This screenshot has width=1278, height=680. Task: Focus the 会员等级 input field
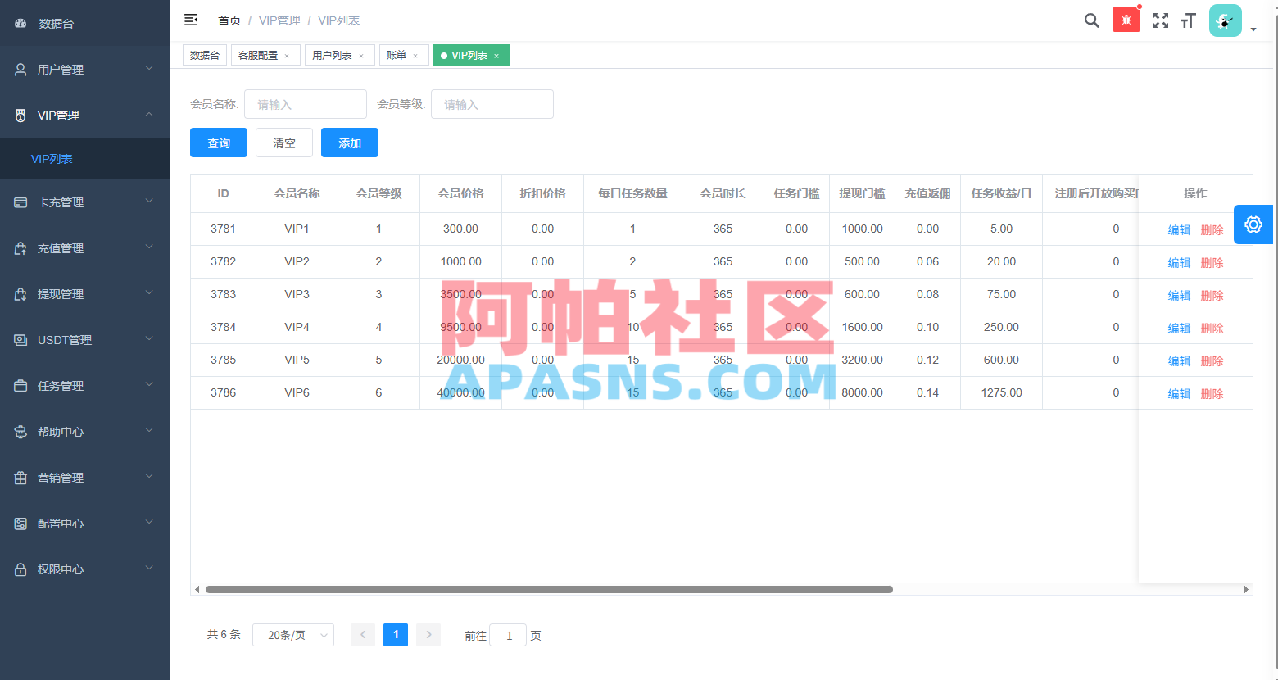pos(492,104)
